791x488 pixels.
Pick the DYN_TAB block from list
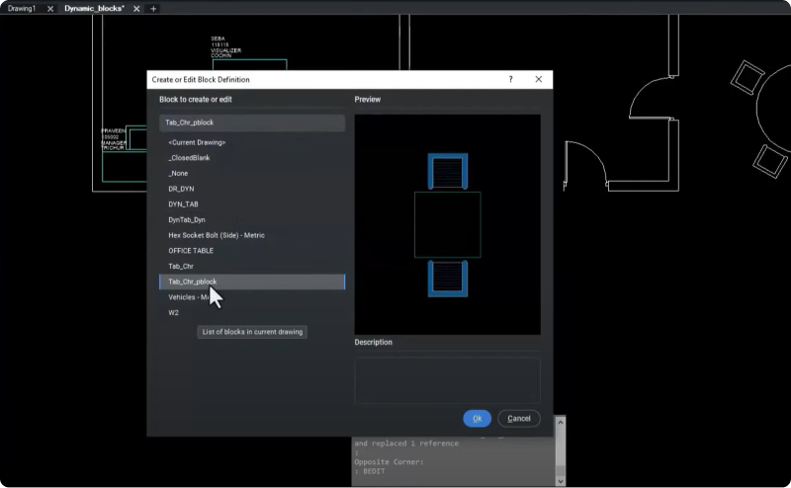click(183, 204)
